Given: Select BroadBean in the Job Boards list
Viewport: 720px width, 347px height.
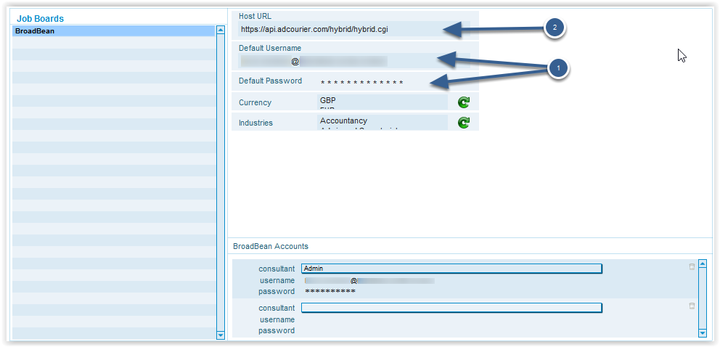Looking at the screenshot, I should tap(113, 31).
